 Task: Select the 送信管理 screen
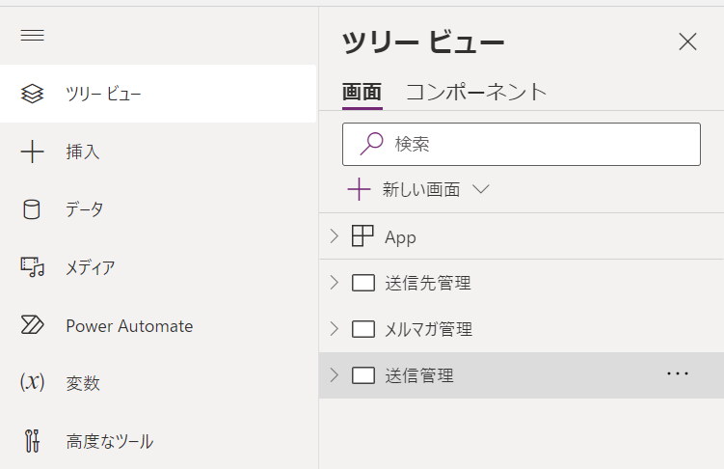click(x=522, y=375)
